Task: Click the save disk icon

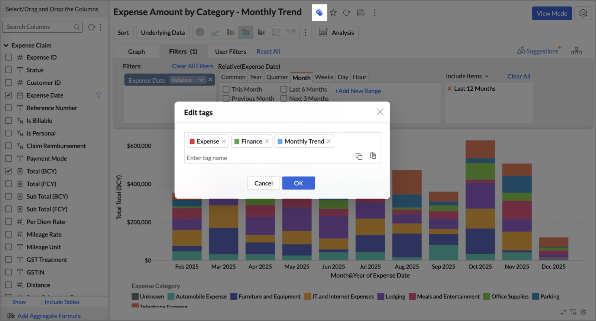Action: coord(360,13)
